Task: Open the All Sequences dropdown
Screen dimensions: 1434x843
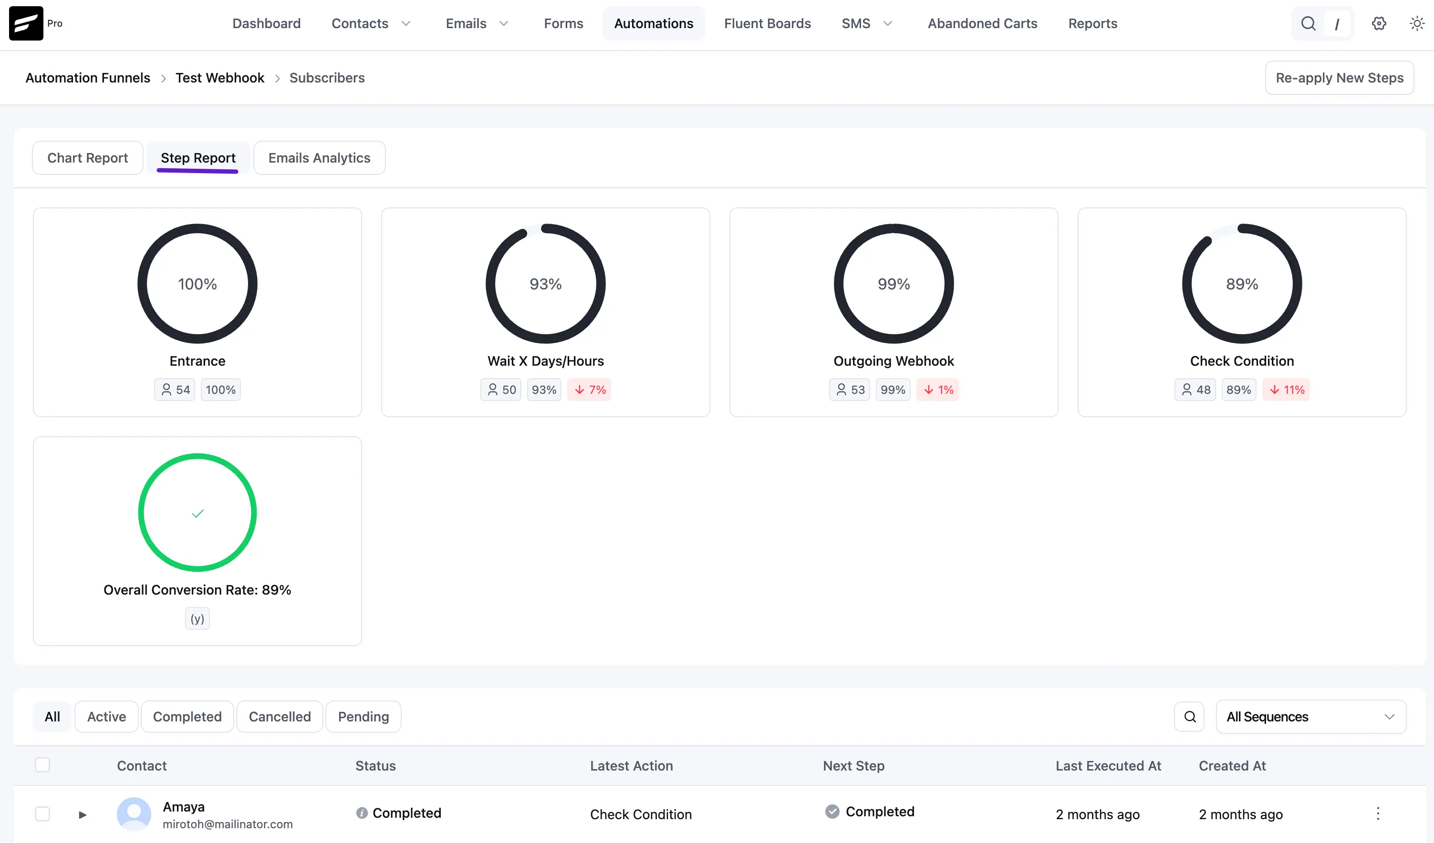Action: pyautogui.click(x=1311, y=717)
